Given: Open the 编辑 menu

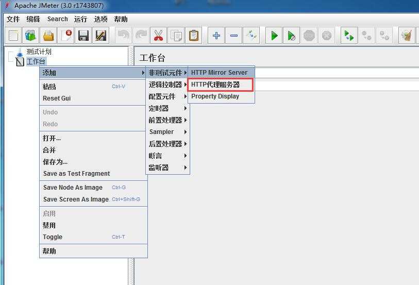Looking at the screenshot, I should click(33, 19).
